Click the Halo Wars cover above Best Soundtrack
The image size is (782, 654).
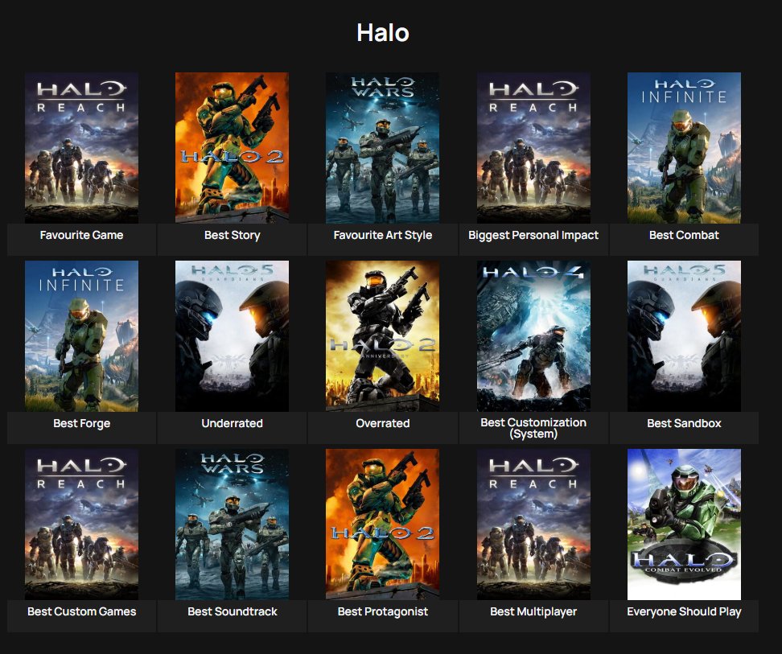232,524
